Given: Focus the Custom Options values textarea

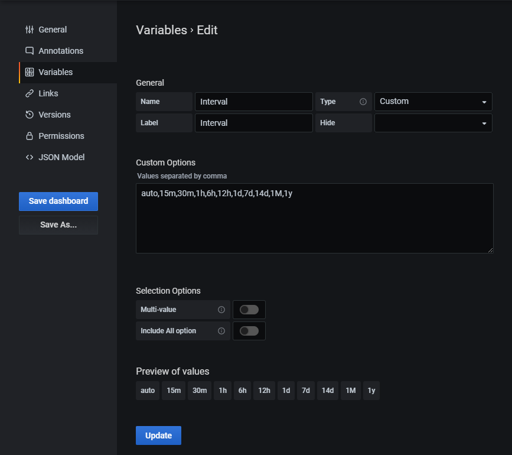Looking at the screenshot, I should (314, 218).
